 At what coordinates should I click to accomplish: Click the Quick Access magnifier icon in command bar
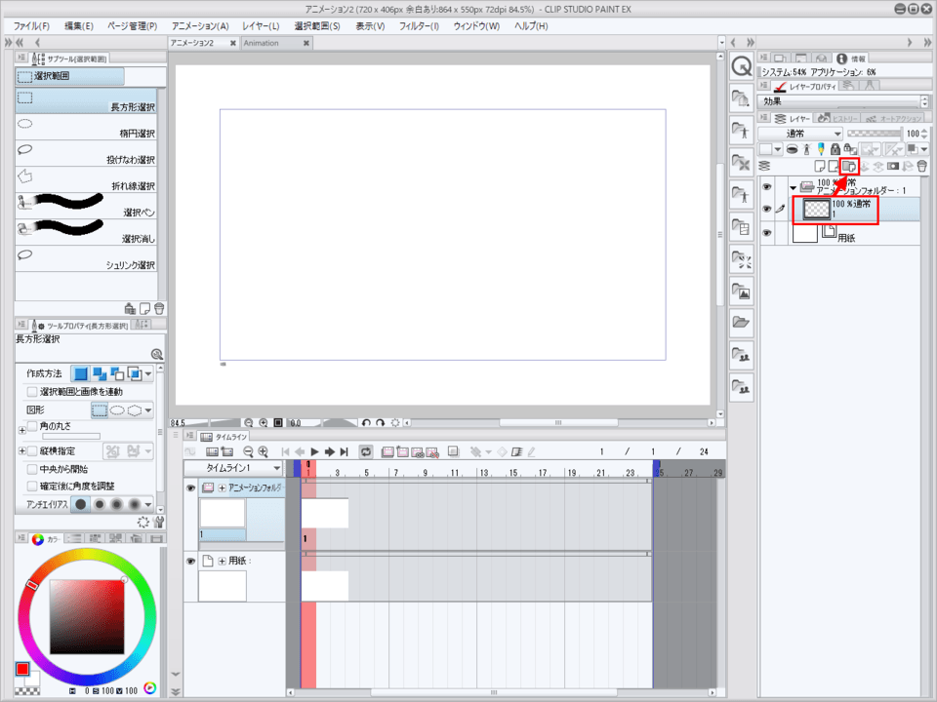coord(742,66)
